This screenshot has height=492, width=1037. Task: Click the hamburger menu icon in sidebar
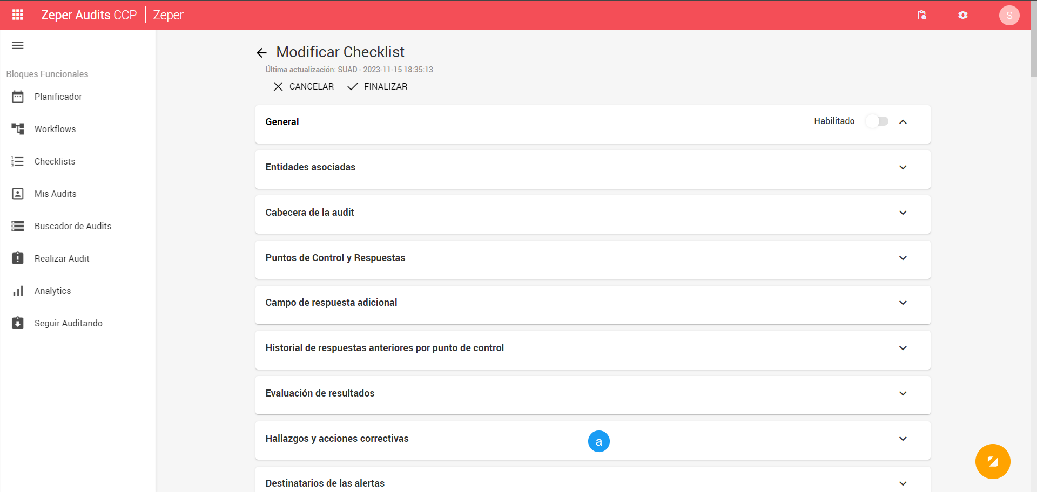pyautogui.click(x=18, y=45)
